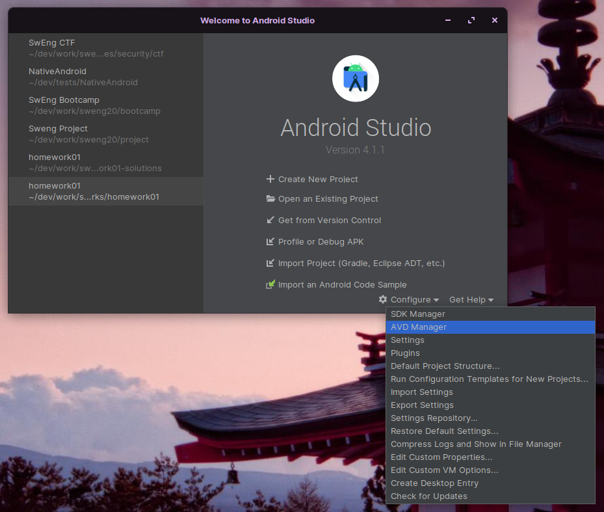Open the NativeAndroid recent project
The width and height of the screenshot is (604, 512).
tap(106, 77)
